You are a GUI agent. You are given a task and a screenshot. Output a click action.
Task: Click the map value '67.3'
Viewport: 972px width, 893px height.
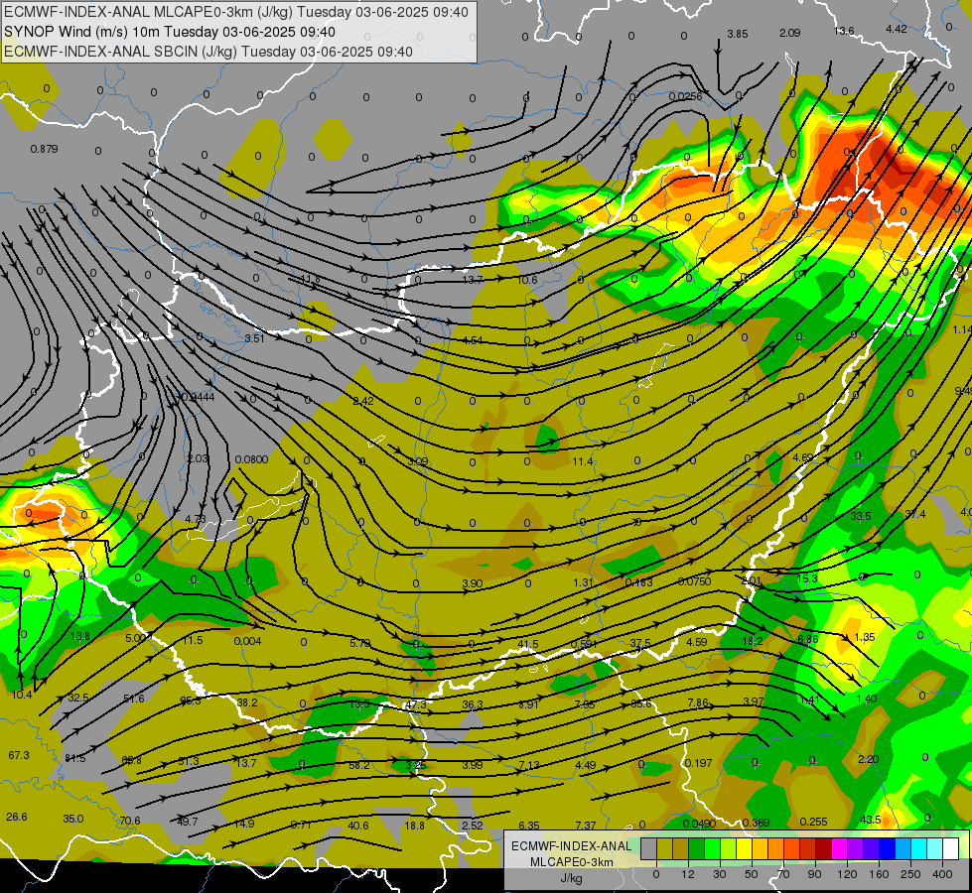coord(19,755)
